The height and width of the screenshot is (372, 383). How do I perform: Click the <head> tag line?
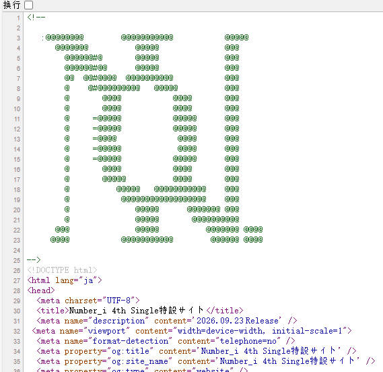[41, 290]
